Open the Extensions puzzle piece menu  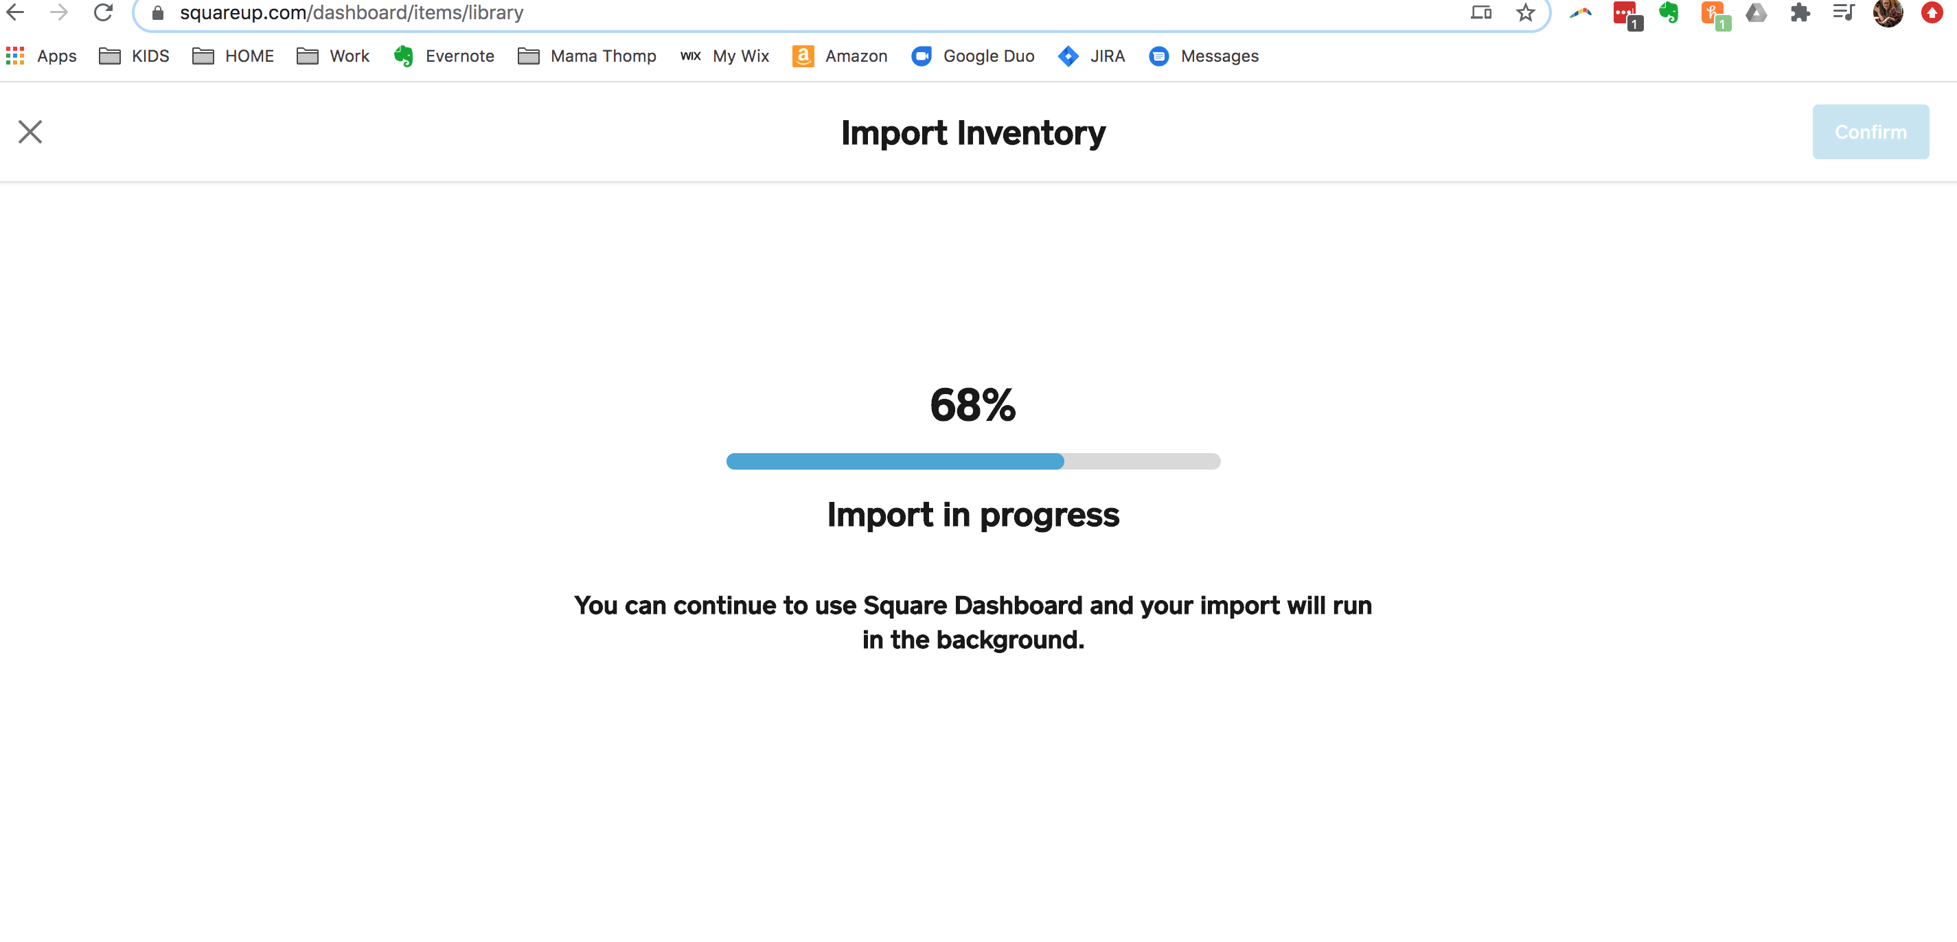point(1800,12)
